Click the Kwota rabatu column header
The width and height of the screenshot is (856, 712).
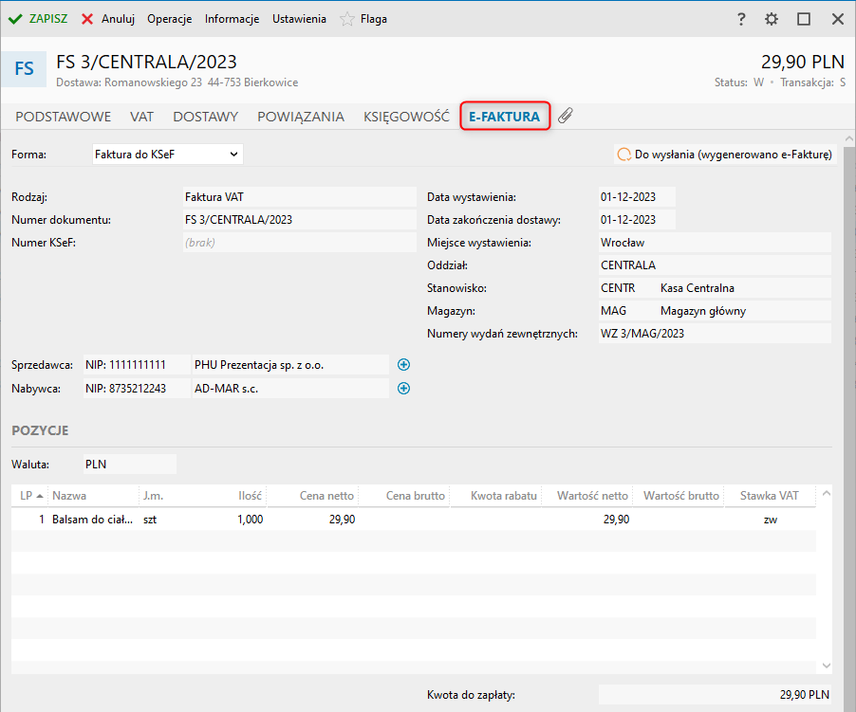[496, 496]
